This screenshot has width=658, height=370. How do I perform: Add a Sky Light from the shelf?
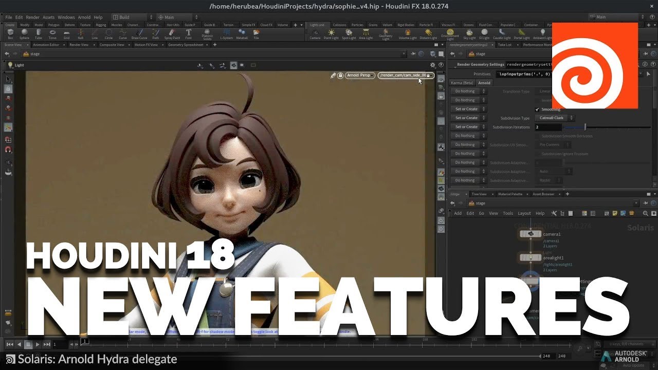pyautogui.click(x=469, y=34)
